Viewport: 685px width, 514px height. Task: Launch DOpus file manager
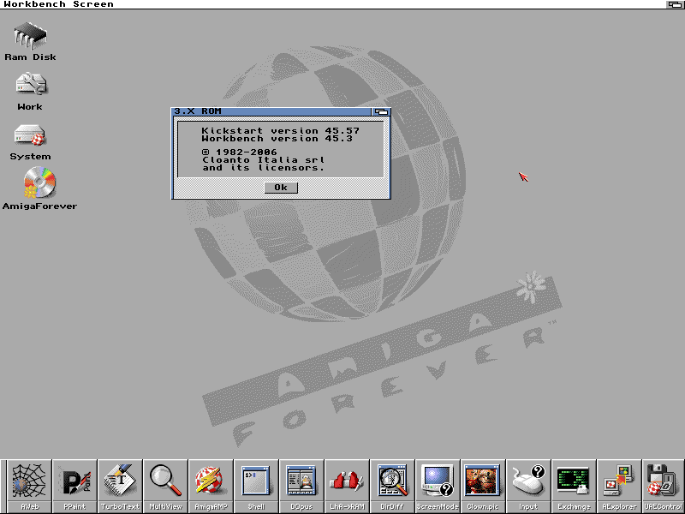click(x=301, y=482)
